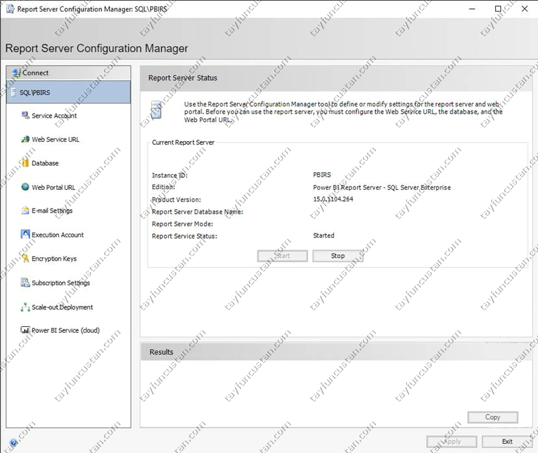Screen dimensions: 538x453
Task: Navigate to Web Portal URL page
Action: point(53,187)
